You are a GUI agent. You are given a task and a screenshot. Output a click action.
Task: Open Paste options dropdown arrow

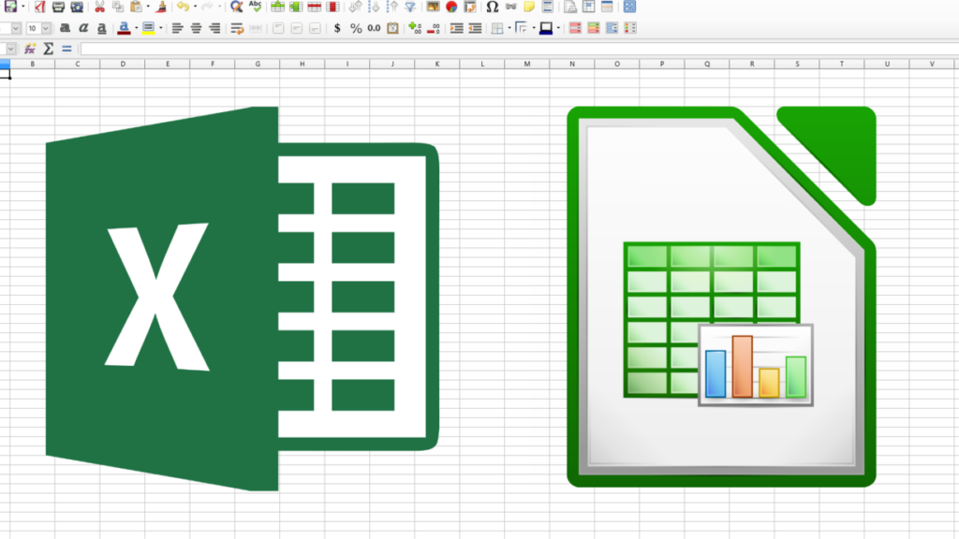coord(148,7)
